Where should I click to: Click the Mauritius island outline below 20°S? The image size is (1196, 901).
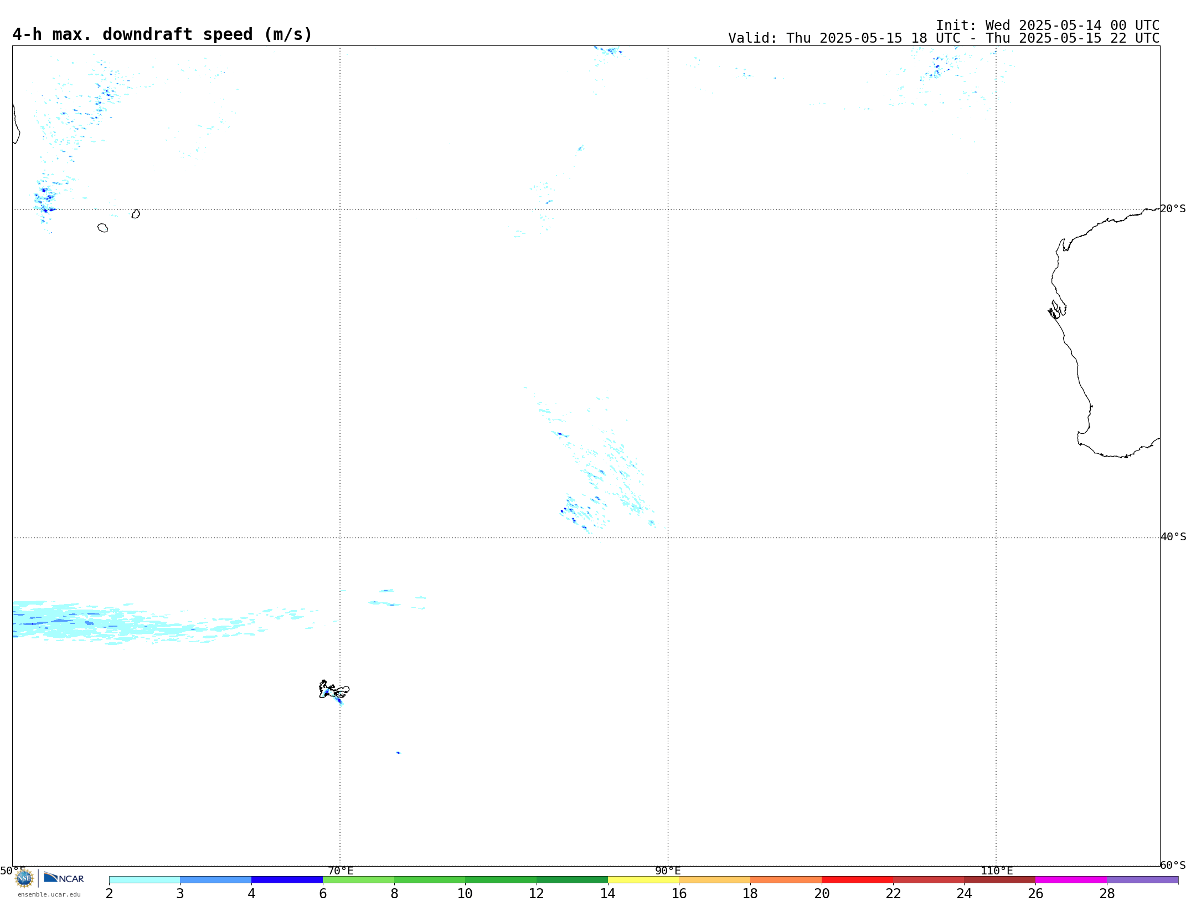pyautogui.click(x=136, y=214)
